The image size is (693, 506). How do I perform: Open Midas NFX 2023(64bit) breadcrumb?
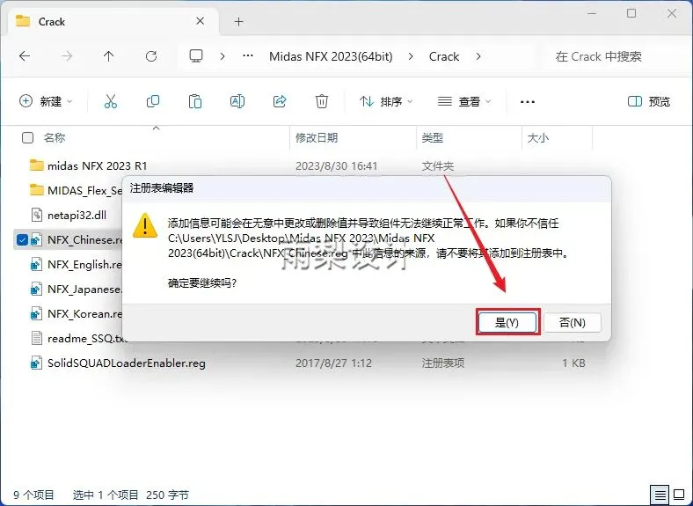(331, 56)
